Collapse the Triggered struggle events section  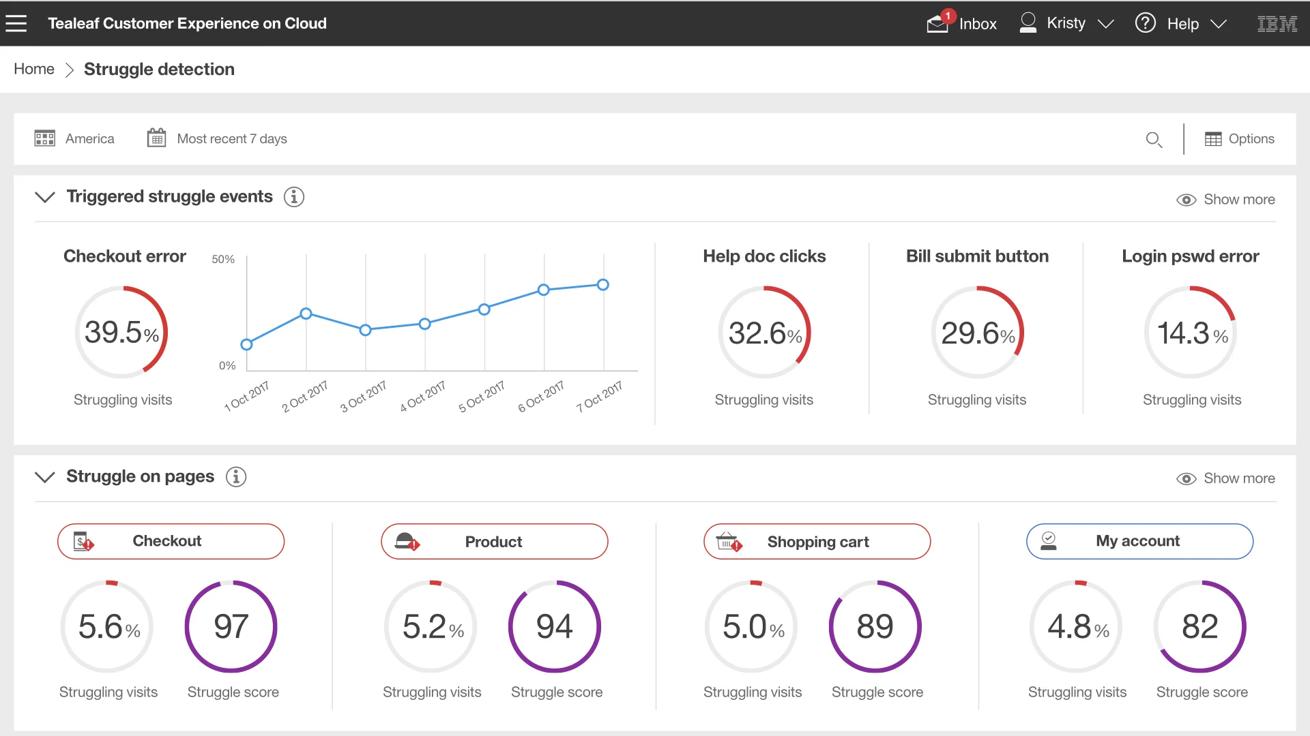click(45, 197)
